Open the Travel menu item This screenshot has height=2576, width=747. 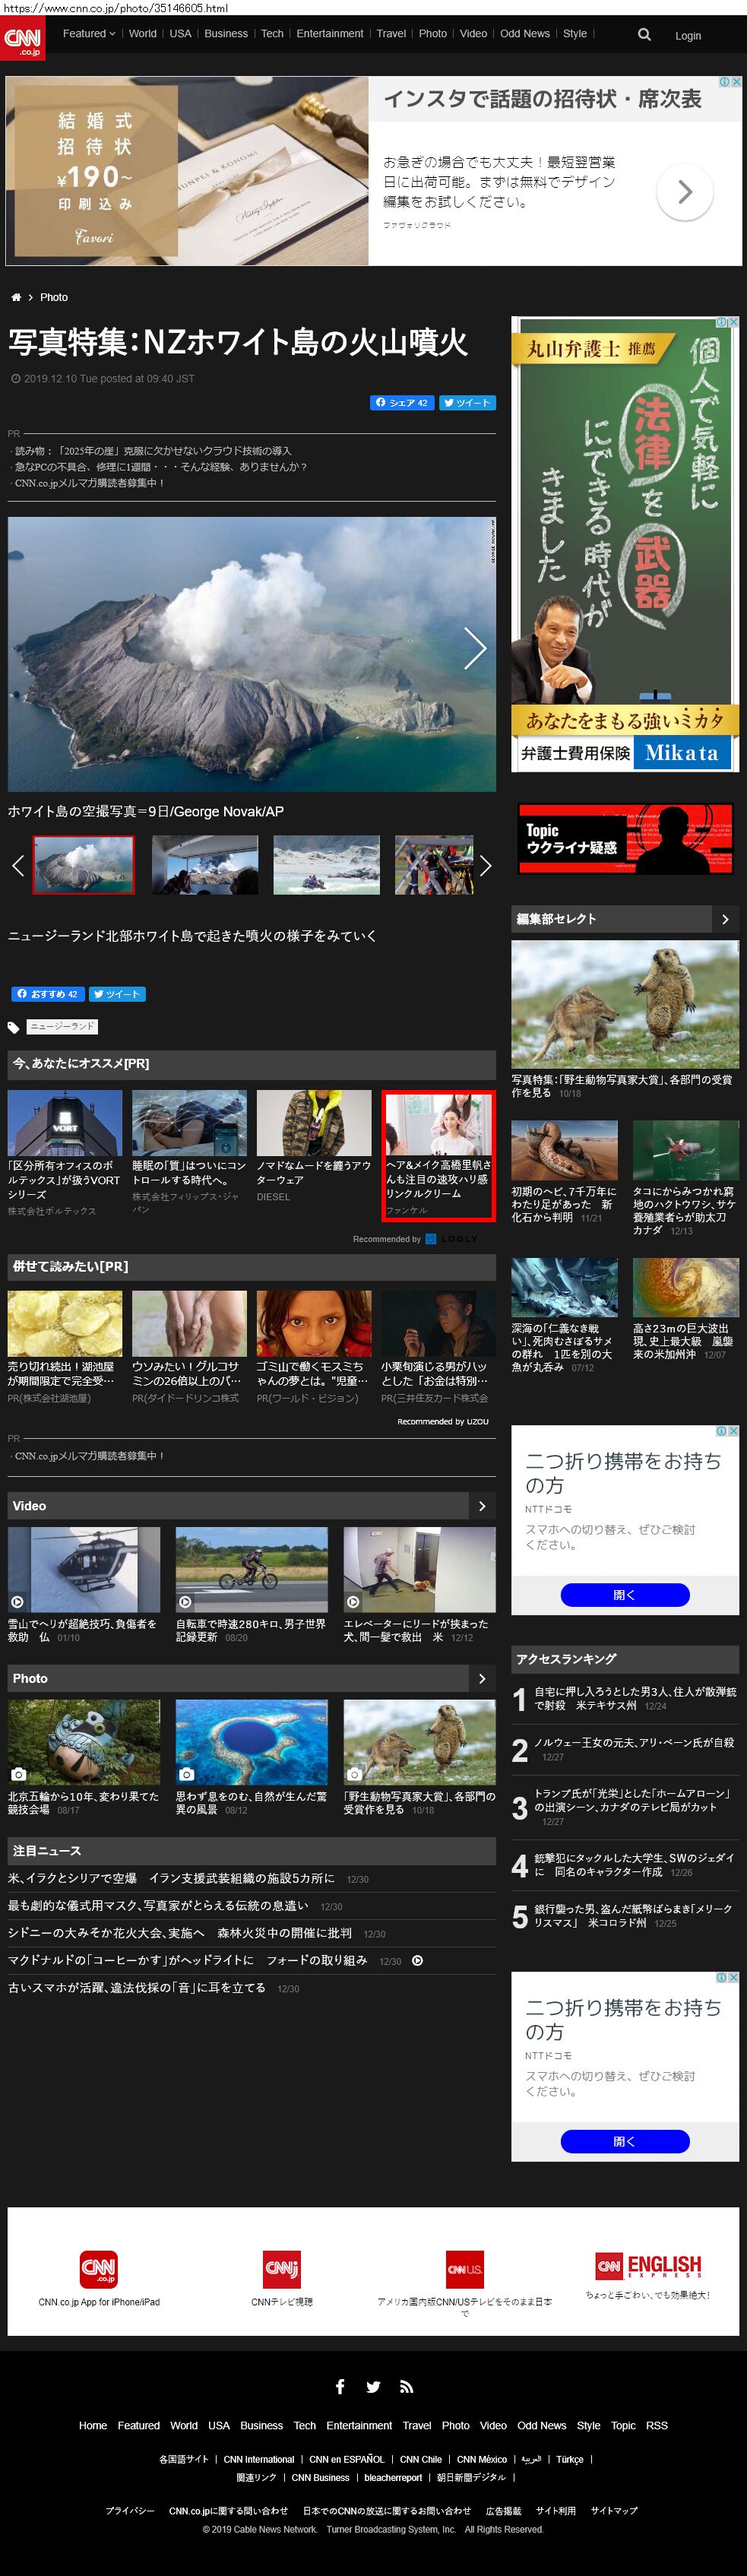(x=391, y=34)
